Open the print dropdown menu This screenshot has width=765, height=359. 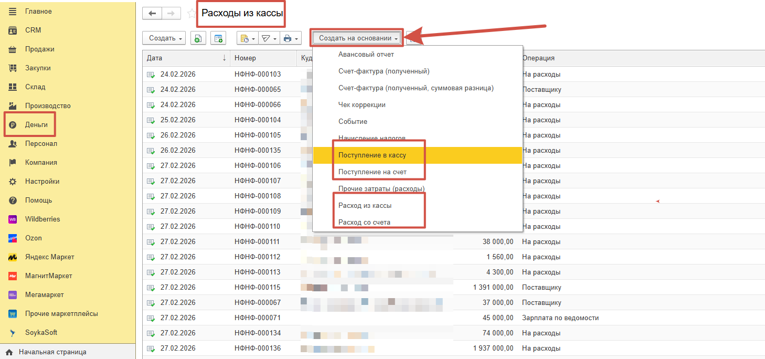[x=290, y=38]
